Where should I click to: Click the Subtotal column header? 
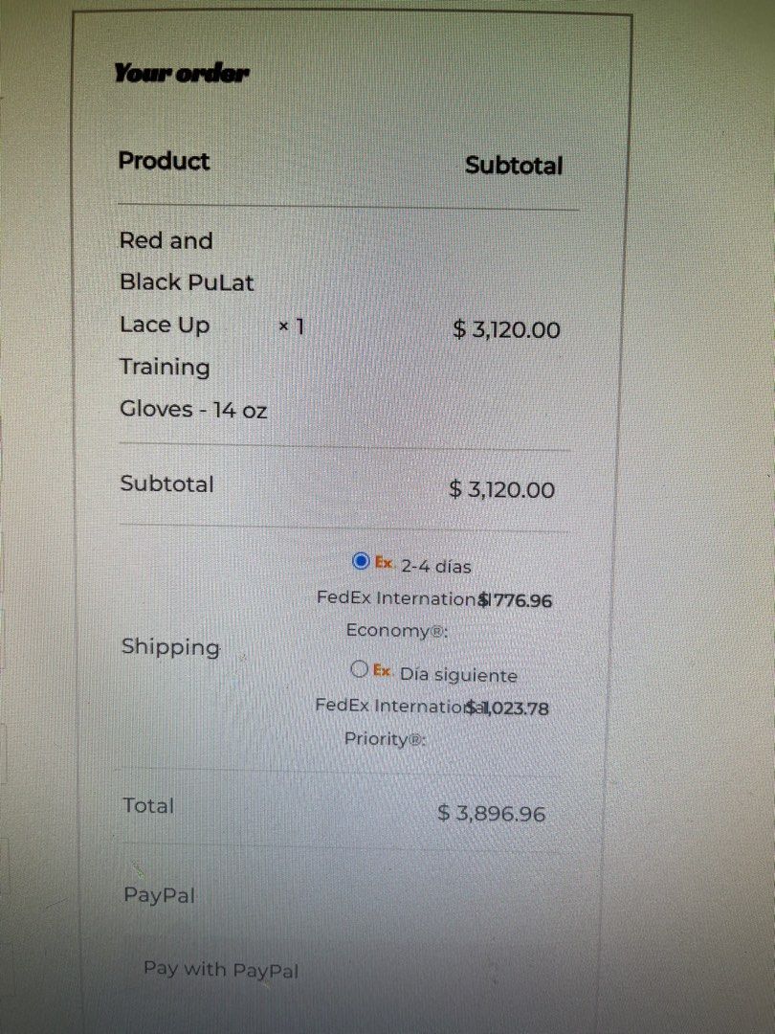click(x=514, y=166)
